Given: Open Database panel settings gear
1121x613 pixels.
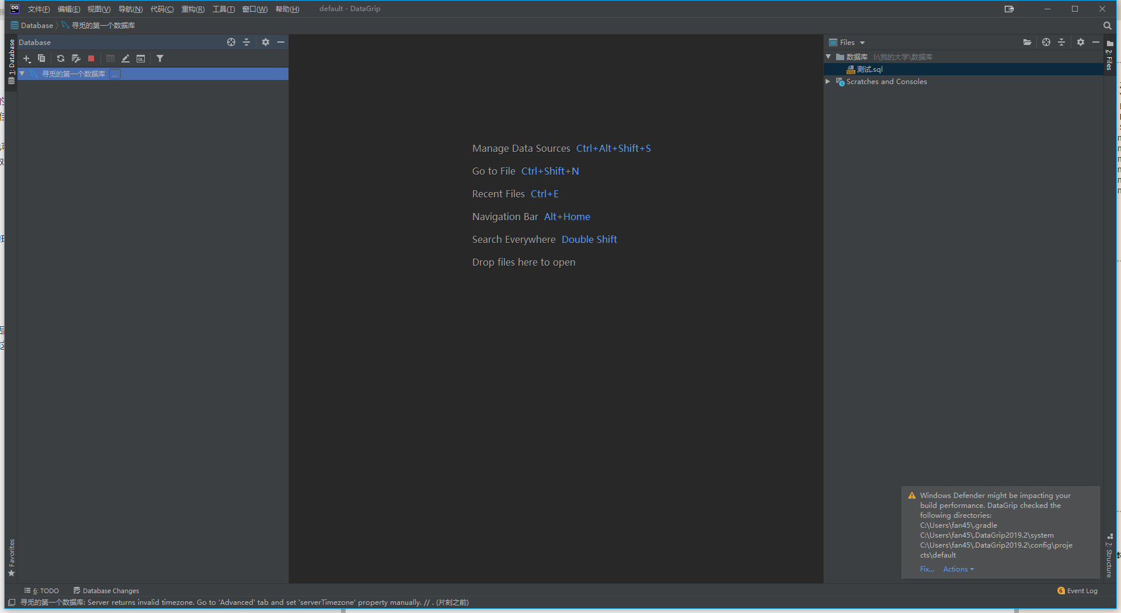Looking at the screenshot, I should 266,42.
